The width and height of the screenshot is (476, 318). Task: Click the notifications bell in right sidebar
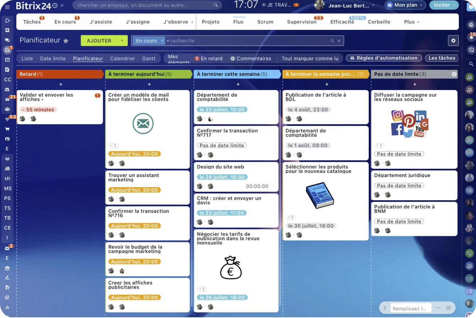pos(471,37)
